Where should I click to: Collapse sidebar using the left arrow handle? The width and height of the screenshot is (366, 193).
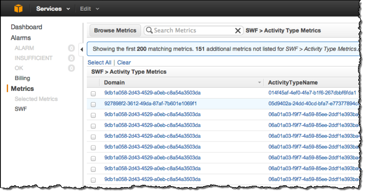[81, 49]
